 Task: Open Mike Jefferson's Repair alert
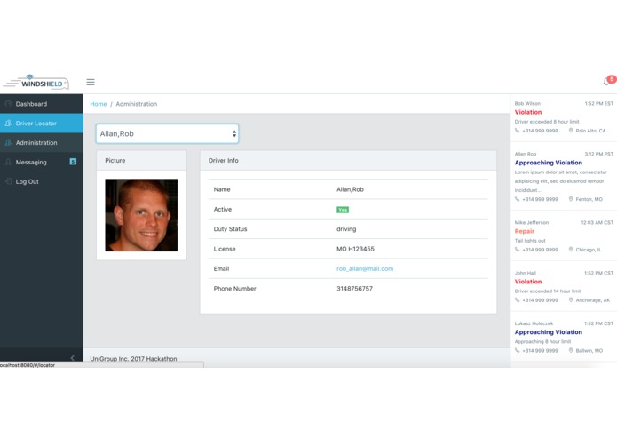(525, 231)
